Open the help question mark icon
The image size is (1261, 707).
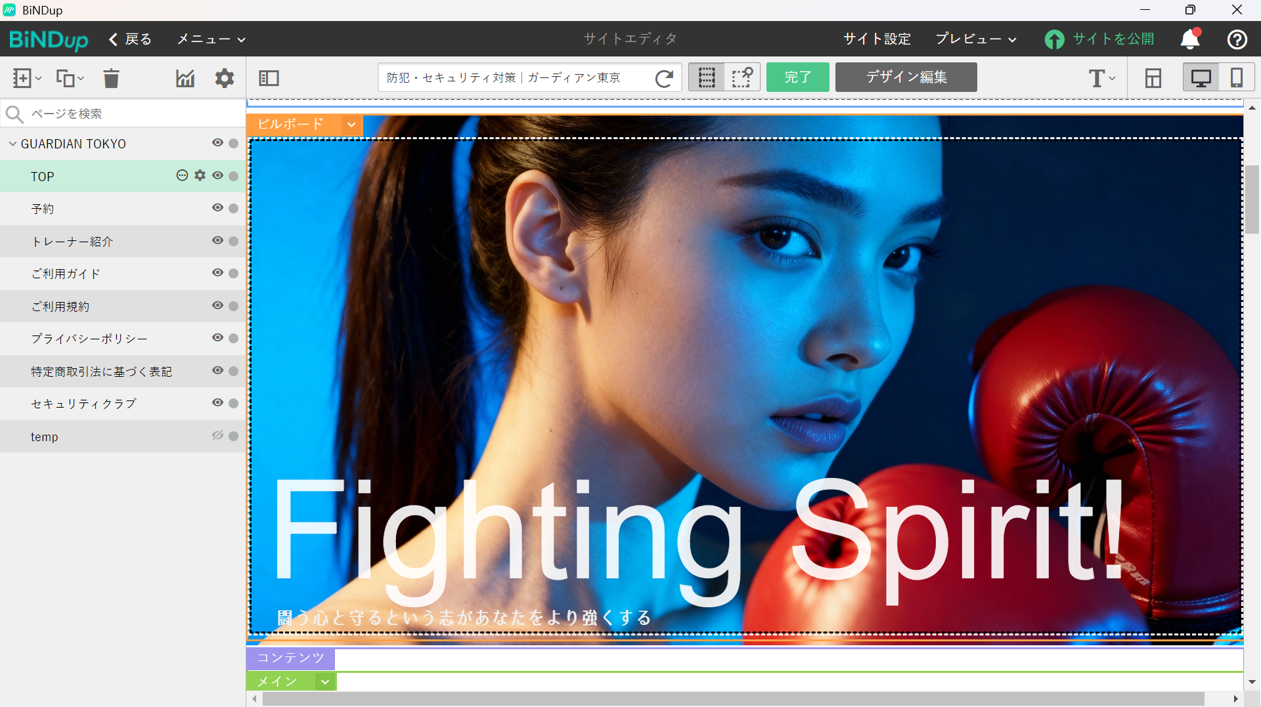[x=1237, y=39]
